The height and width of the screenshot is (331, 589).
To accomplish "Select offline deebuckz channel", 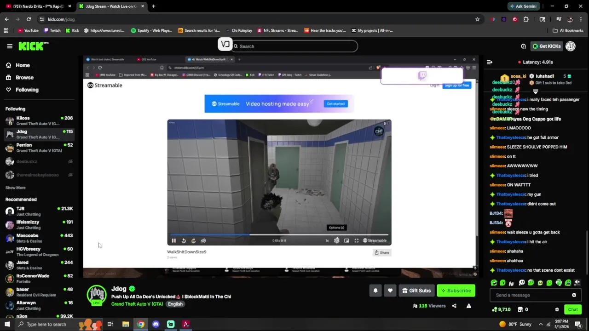I will pos(39,161).
